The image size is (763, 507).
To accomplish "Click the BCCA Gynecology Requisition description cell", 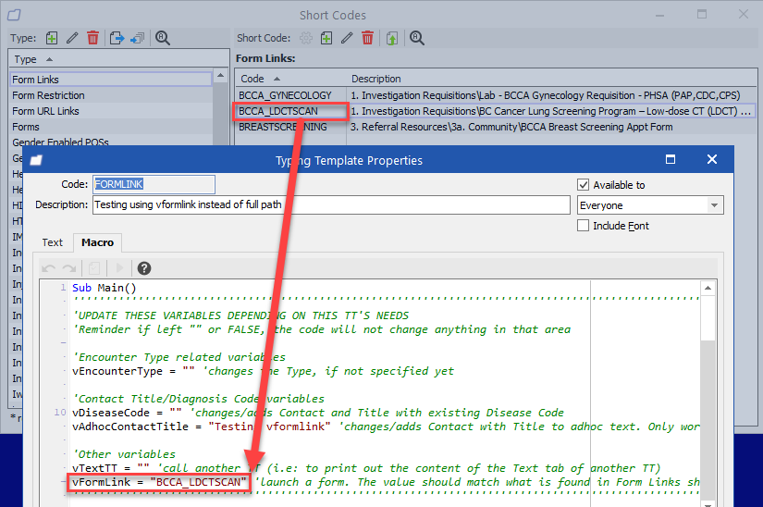I will [551, 95].
